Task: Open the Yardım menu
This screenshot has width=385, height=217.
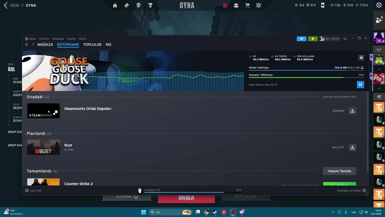Action: click(82, 39)
